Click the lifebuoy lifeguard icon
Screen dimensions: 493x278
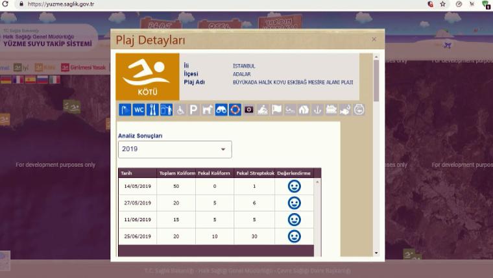click(235, 110)
